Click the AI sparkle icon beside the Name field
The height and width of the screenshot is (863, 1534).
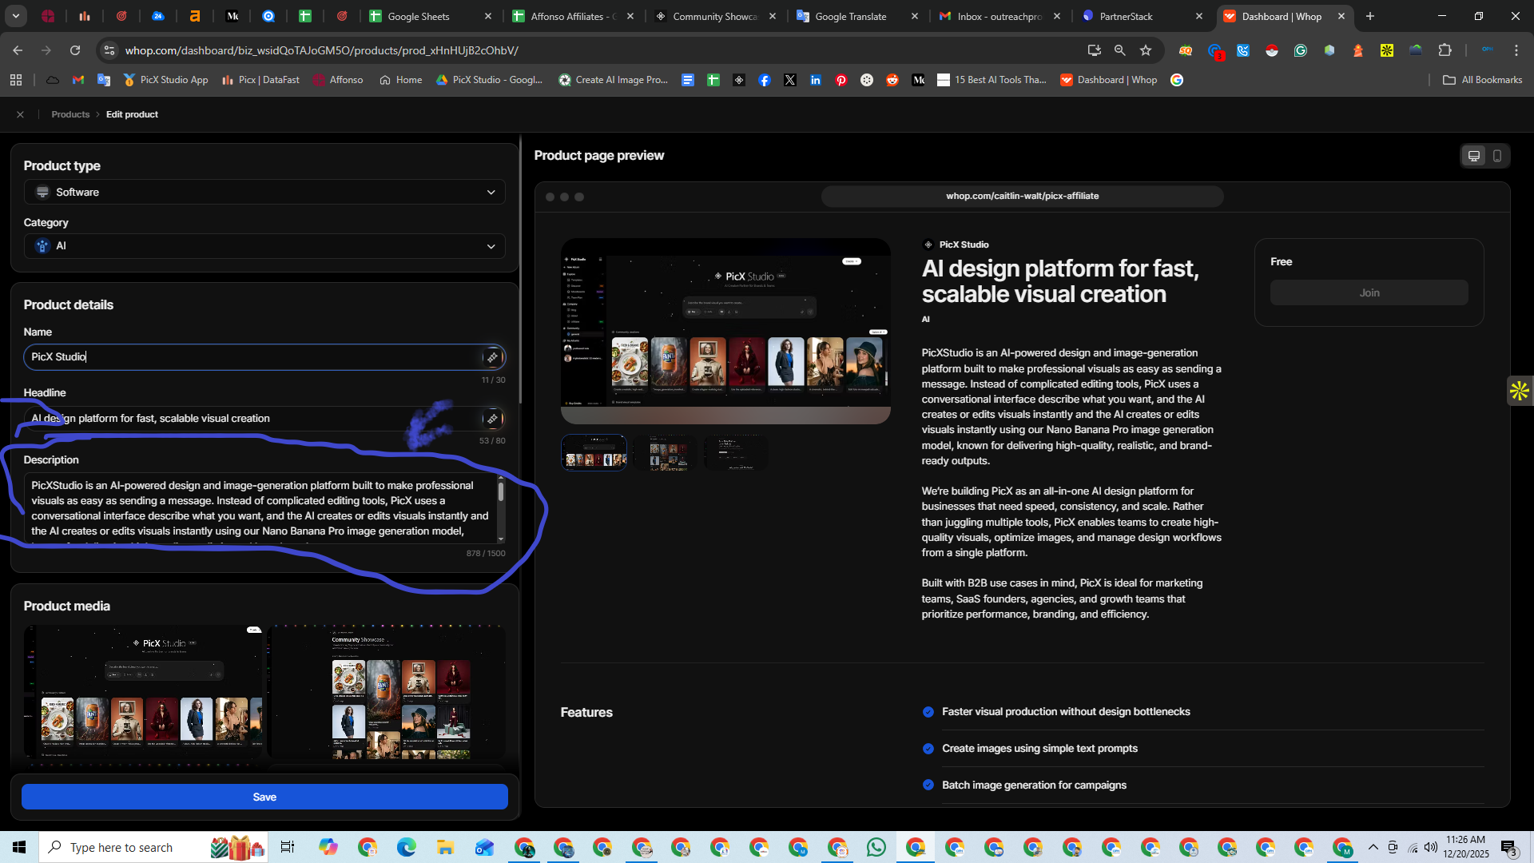492,357
